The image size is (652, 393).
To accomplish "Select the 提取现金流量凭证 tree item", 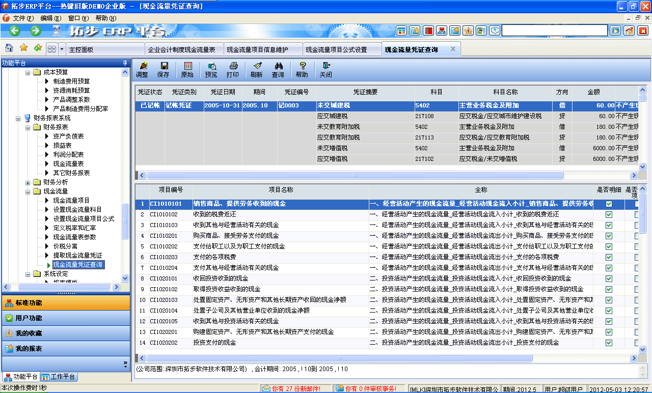I will point(77,255).
